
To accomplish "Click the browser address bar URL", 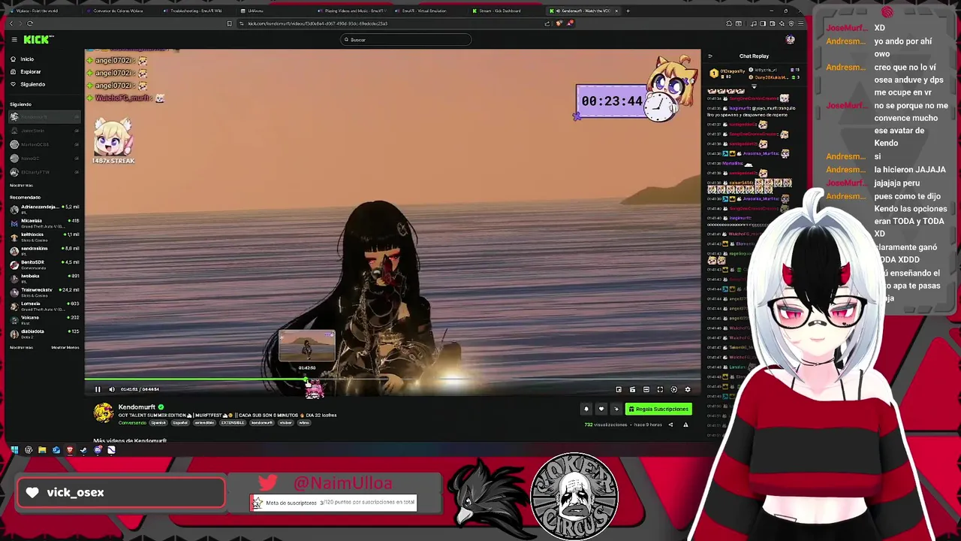I will [x=318, y=23].
